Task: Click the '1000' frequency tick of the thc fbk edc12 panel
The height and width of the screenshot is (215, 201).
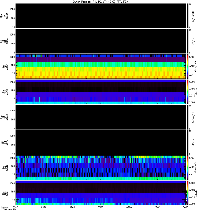Action: click(x=12, y=158)
